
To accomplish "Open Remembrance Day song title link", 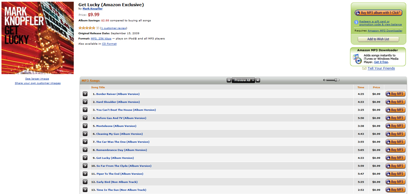I will click(x=122, y=150).
